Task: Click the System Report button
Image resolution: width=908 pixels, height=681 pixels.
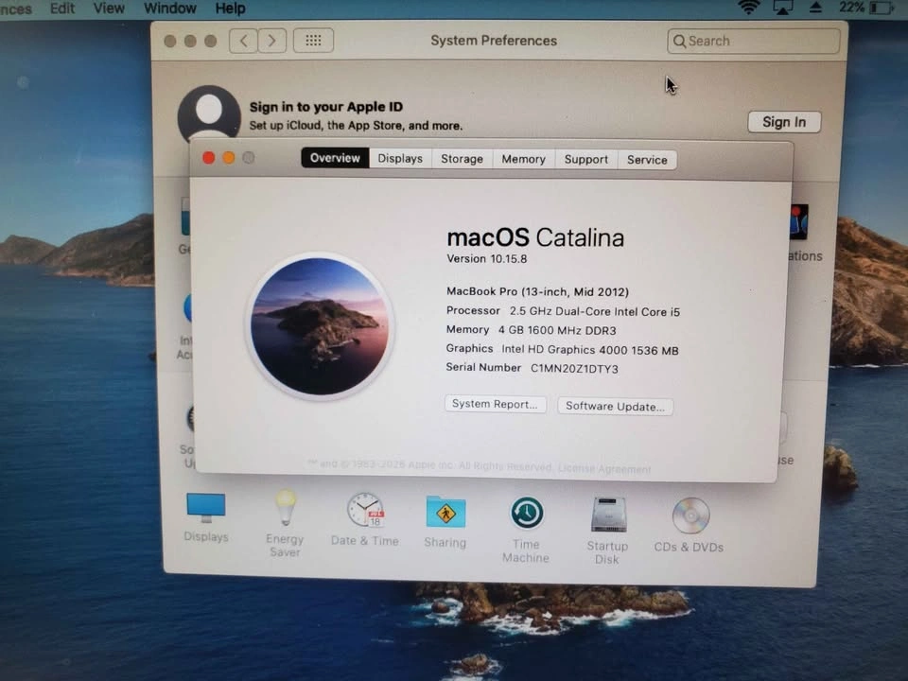Action: tap(495, 404)
